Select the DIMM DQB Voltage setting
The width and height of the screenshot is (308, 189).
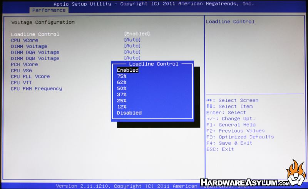click(35, 59)
